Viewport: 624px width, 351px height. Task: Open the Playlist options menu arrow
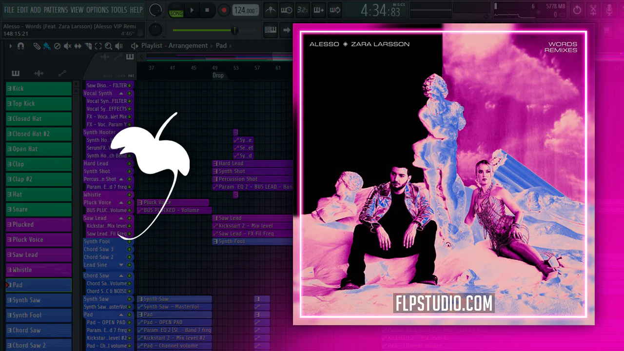[10, 46]
